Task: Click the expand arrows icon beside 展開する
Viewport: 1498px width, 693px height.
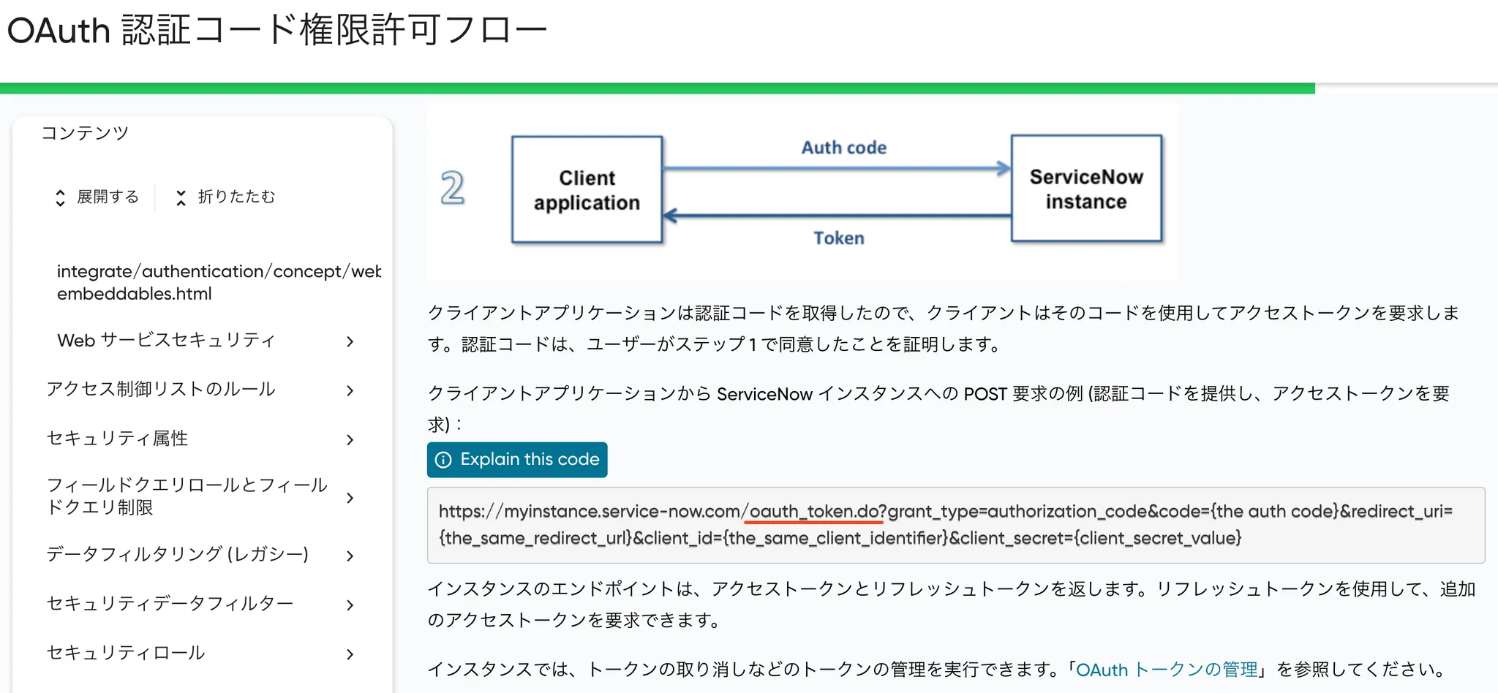Action: 60,198
